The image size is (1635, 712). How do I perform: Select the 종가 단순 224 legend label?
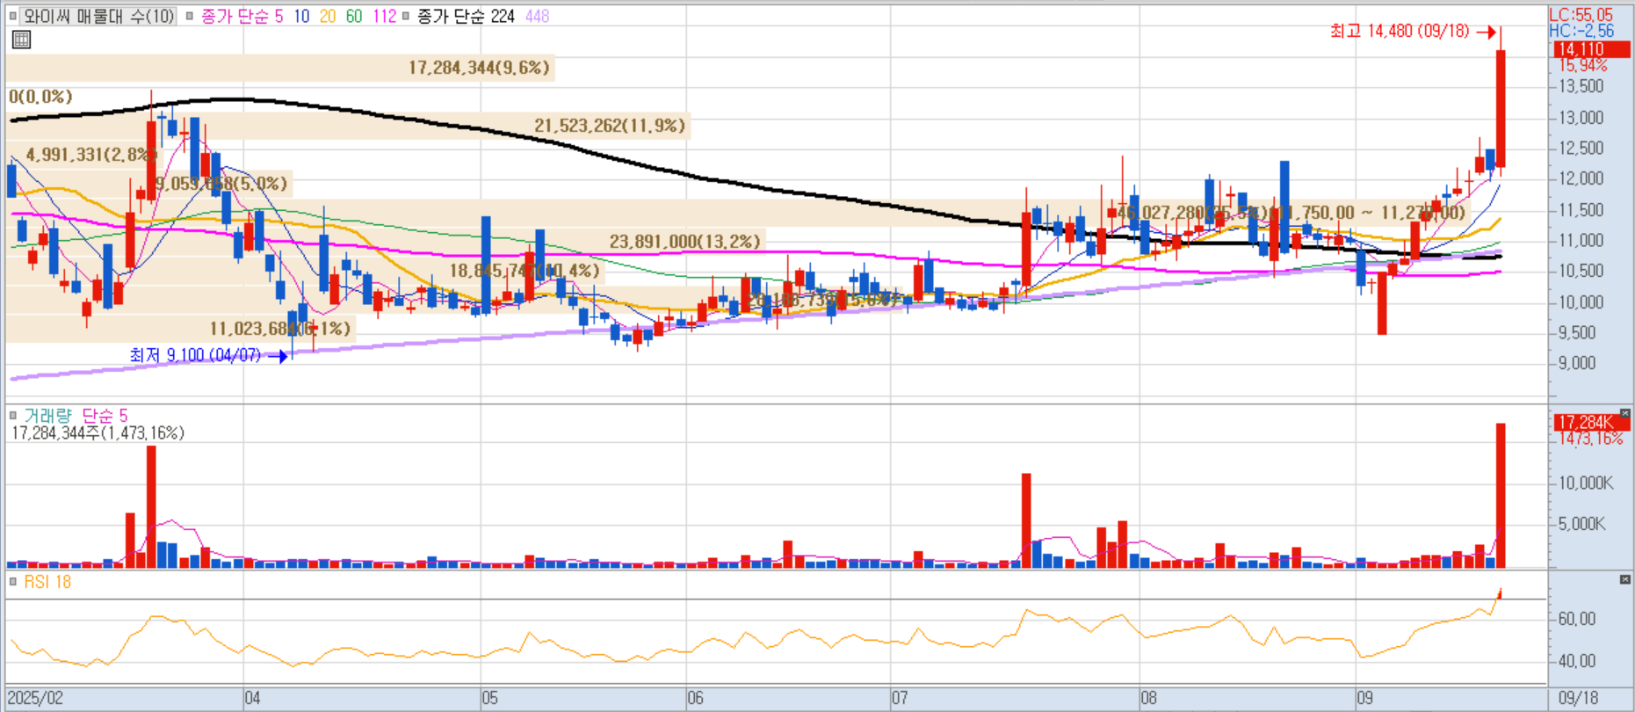point(466,16)
